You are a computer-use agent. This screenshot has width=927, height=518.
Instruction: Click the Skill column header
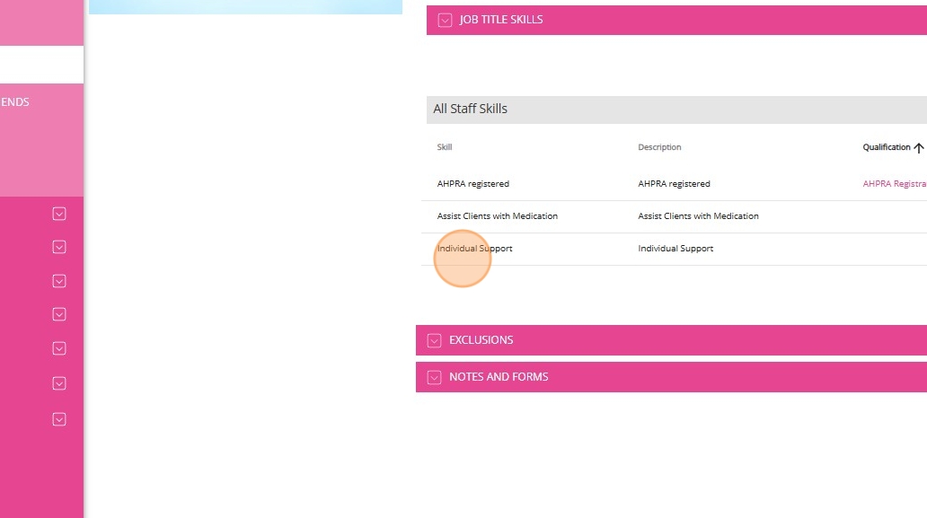[445, 147]
